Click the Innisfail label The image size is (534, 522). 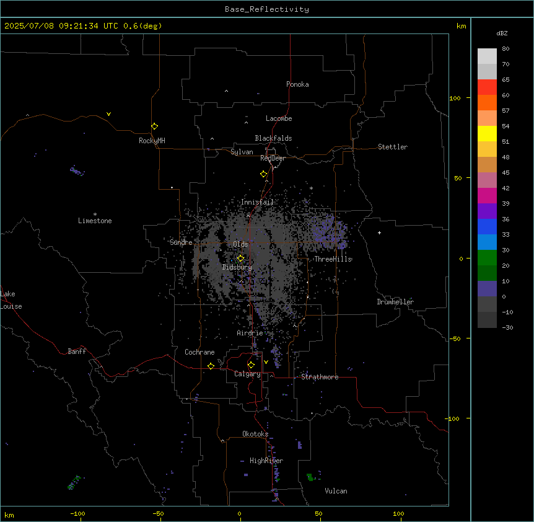[x=257, y=202]
